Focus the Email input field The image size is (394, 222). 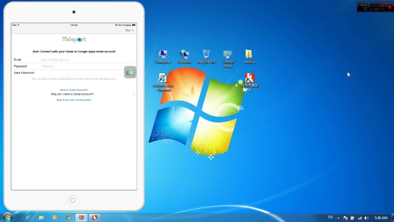pos(74,60)
